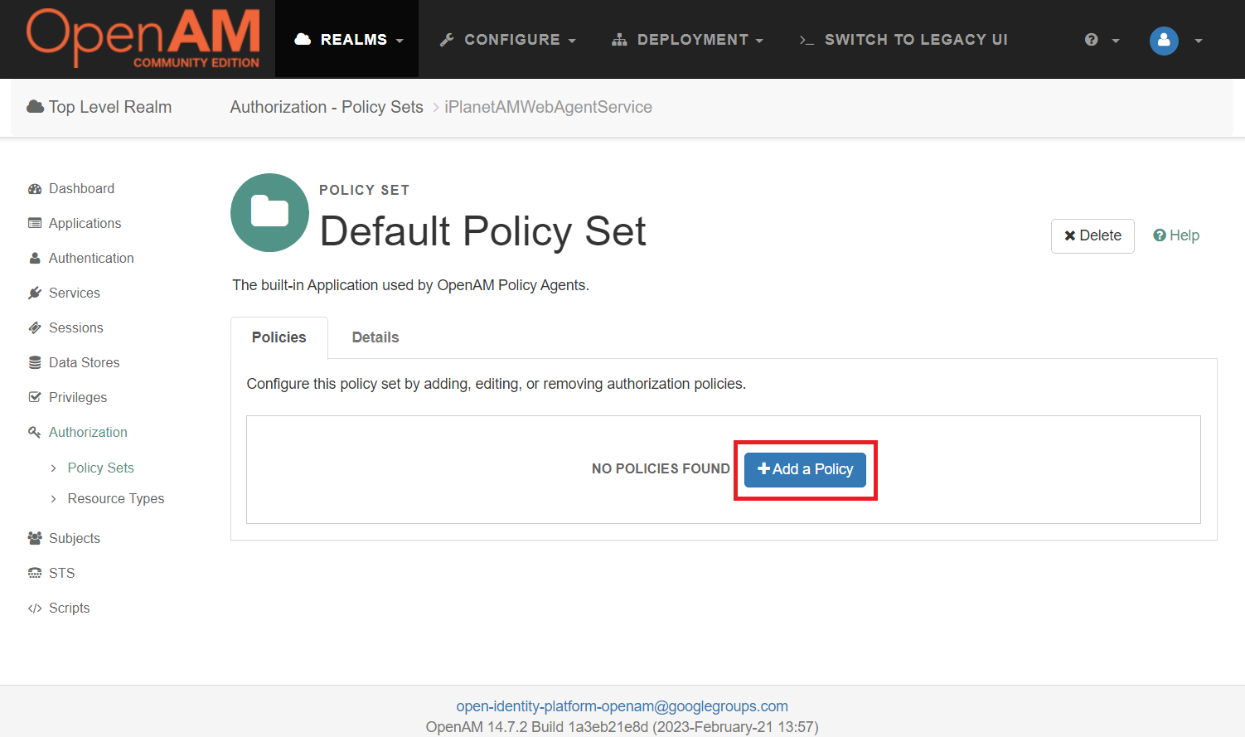Click the Add a Policy button
The height and width of the screenshot is (737, 1245).
(805, 470)
